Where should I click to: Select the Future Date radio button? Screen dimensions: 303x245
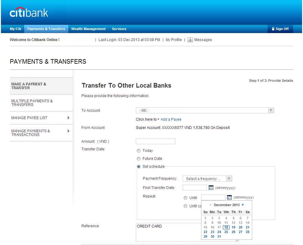[139, 159]
